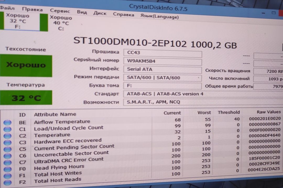
Task: Click the ID column header
Action: pyautogui.click(x=22, y=115)
